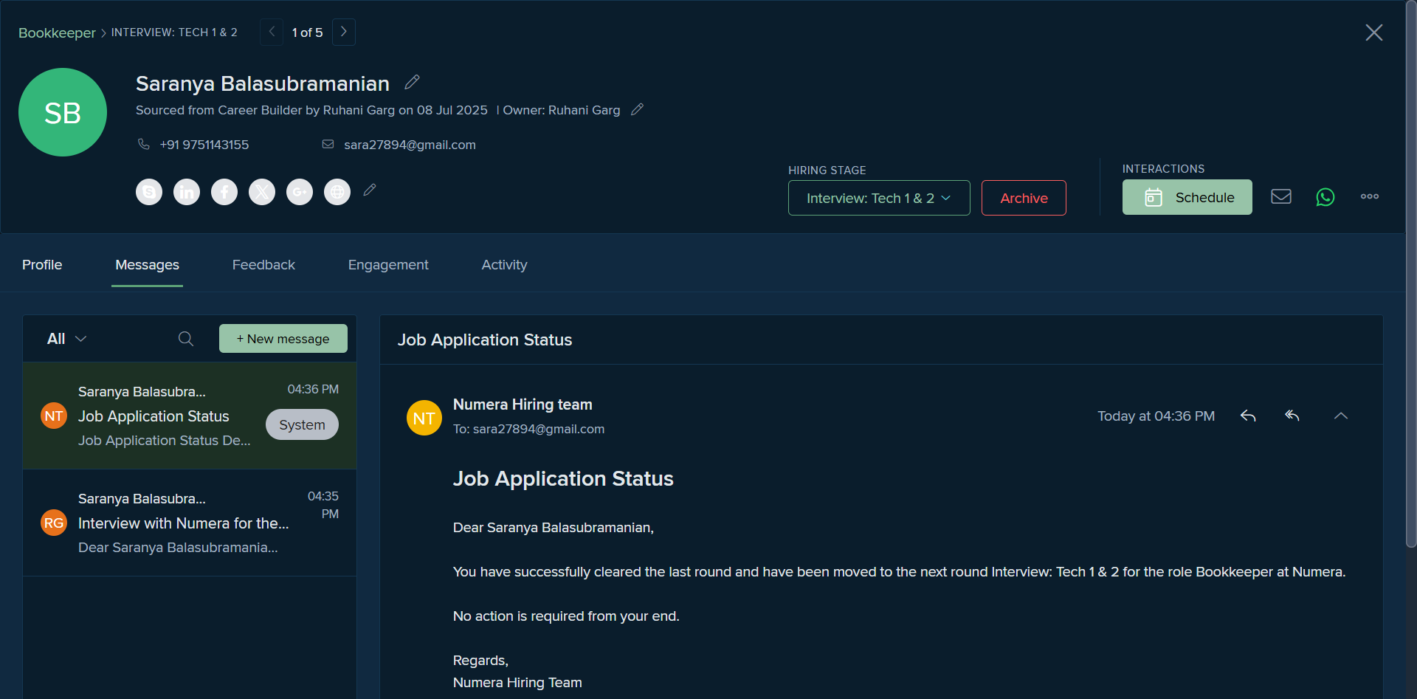This screenshot has width=1417, height=699.
Task: Open Hiring Stage dropdown Interview: Tech 1 & 2
Action: click(x=879, y=198)
